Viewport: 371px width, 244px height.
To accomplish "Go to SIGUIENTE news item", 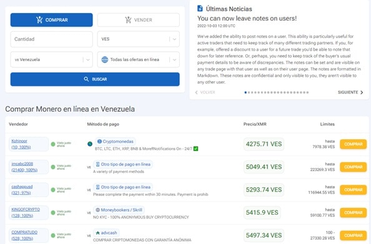I will 350,92.
